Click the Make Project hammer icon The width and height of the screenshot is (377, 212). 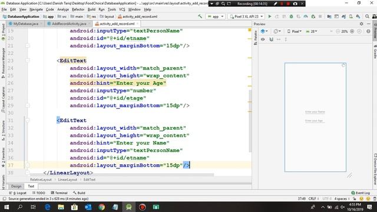point(200,16)
